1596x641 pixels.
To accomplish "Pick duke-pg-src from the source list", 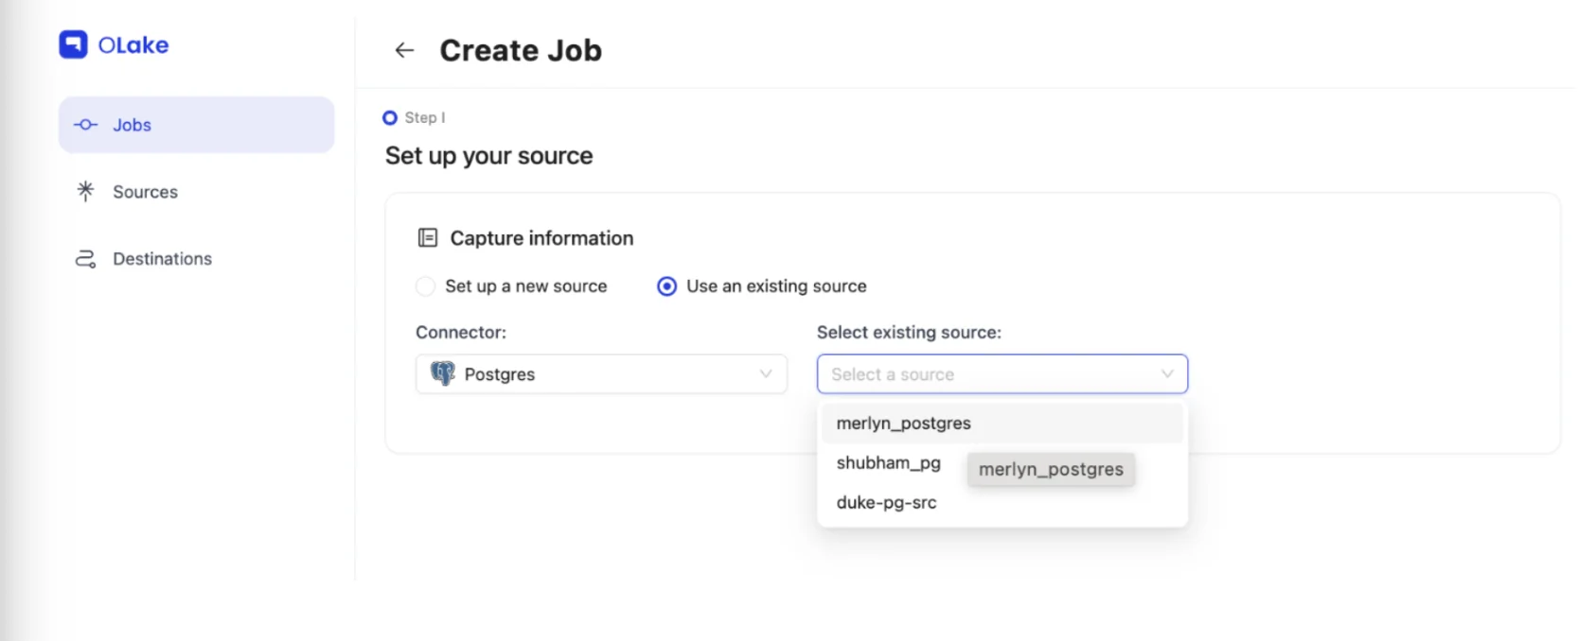I will pyautogui.click(x=886, y=503).
